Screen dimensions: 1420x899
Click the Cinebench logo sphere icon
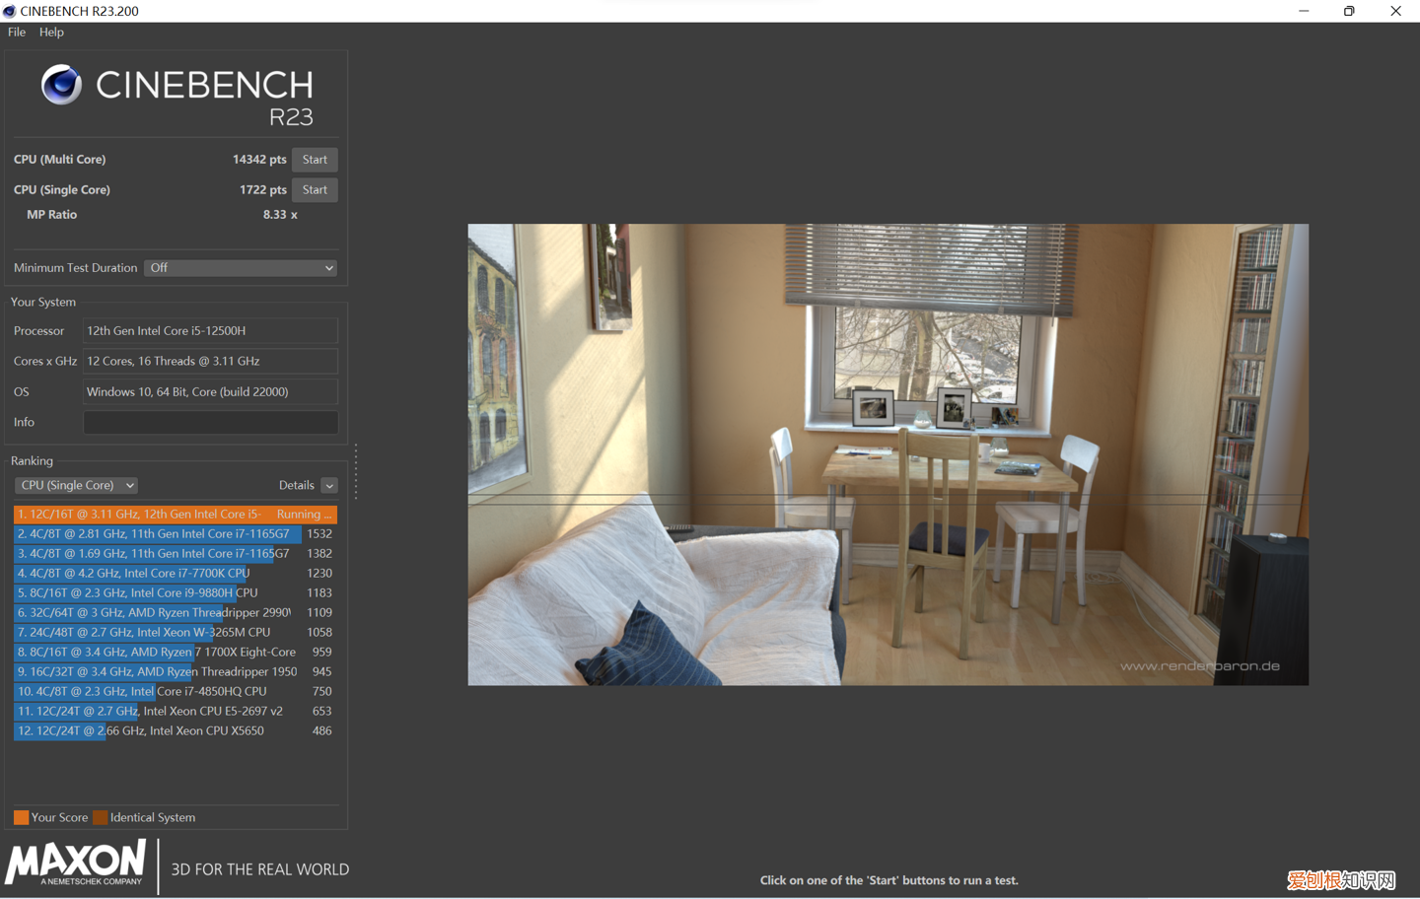pos(61,85)
